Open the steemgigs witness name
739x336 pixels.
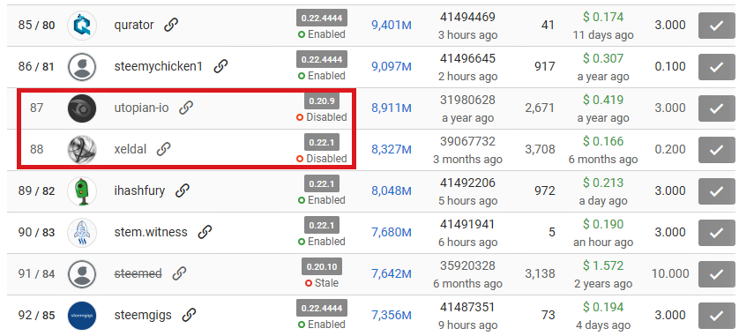coord(143,315)
